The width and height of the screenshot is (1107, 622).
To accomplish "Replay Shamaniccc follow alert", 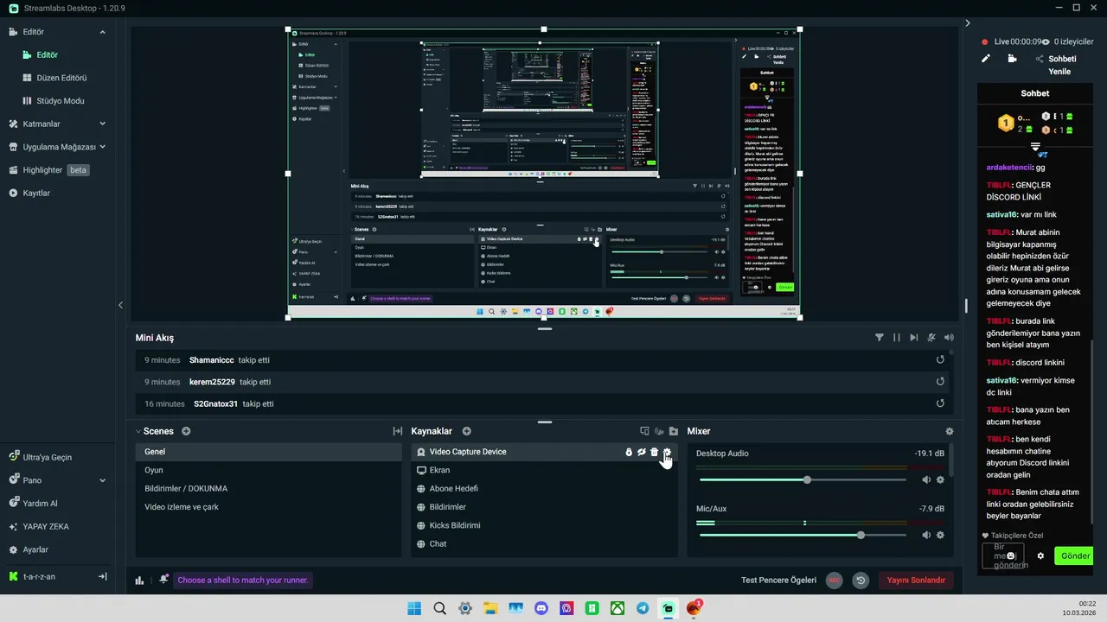I will pyautogui.click(x=940, y=360).
